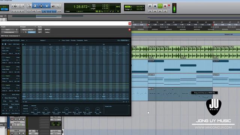Click the Clear button under chord prog

(x=16, y=101)
